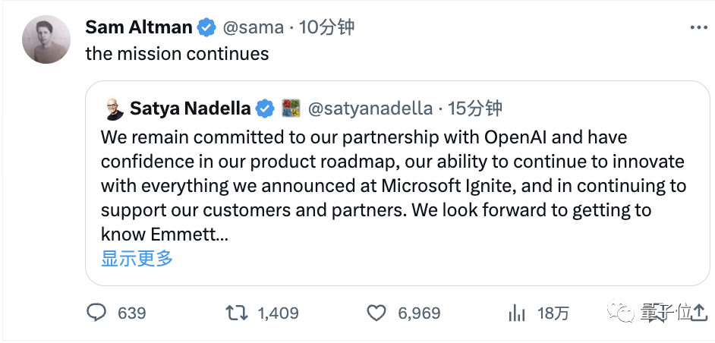Image resolution: width=715 pixels, height=343 pixels.
Task: Expand quoted tweet via 显示更多
Action: pyautogui.click(x=137, y=258)
